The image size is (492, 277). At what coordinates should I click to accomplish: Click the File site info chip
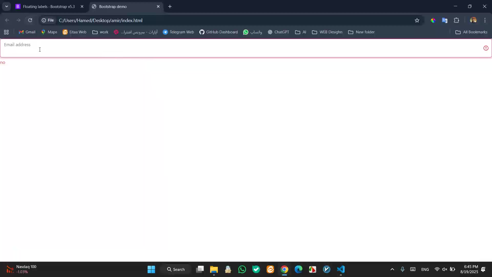tap(48, 20)
